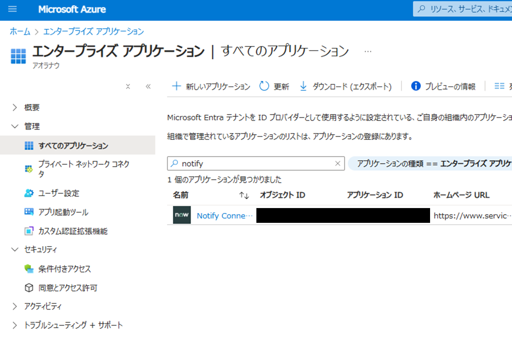Focus the global resource search box

click(463, 9)
